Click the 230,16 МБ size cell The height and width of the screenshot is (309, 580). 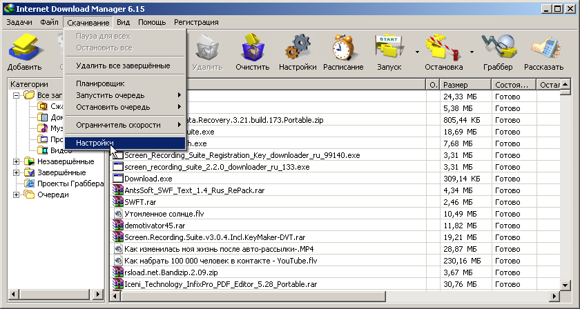pyautogui.click(x=465, y=261)
